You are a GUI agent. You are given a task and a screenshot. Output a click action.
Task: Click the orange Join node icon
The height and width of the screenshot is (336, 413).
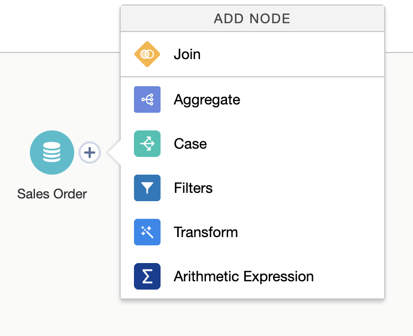pos(147,55)
